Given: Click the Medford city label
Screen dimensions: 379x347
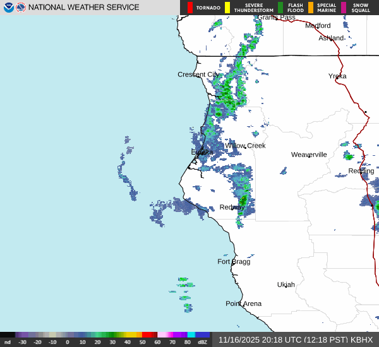Looking at the screenshot, I should pos(318,25).
